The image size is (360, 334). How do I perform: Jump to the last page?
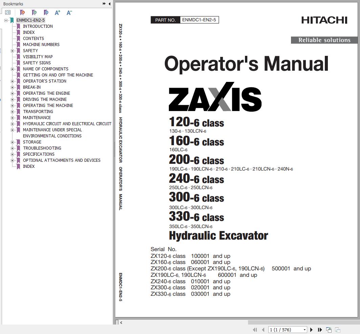click(x=320, y=330)
